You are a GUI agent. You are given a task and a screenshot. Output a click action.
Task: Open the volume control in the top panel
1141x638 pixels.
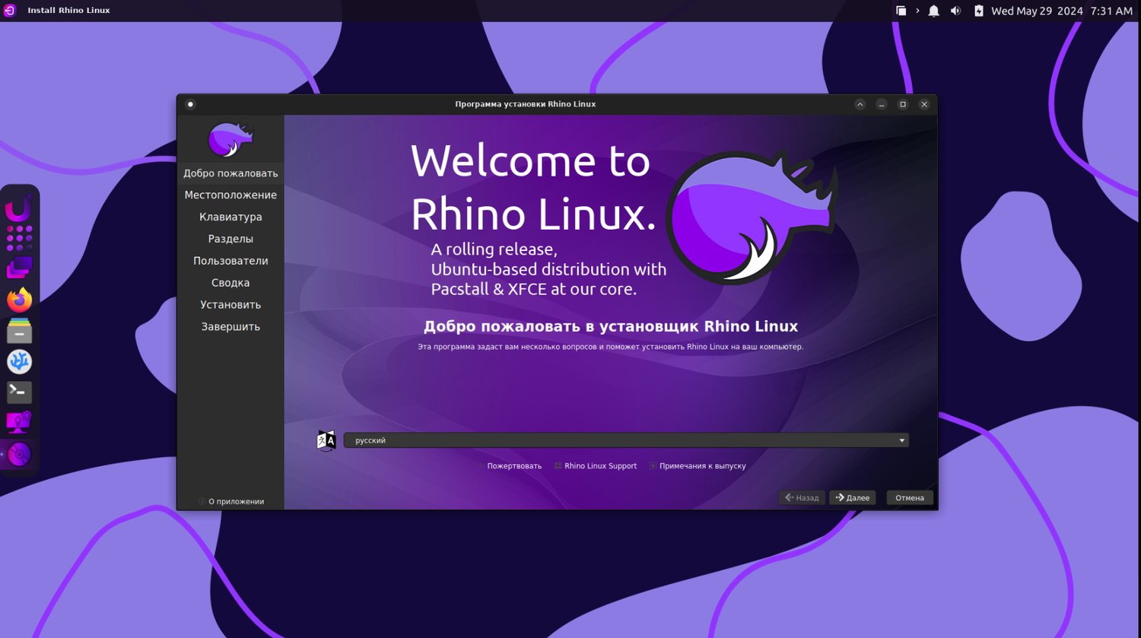(x=955, y=11)
